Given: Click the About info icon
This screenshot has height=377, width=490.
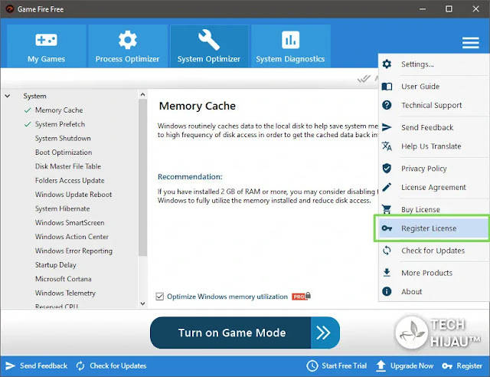Looking at the screenshot, I should pyautogui.click(x=387, y=292).
